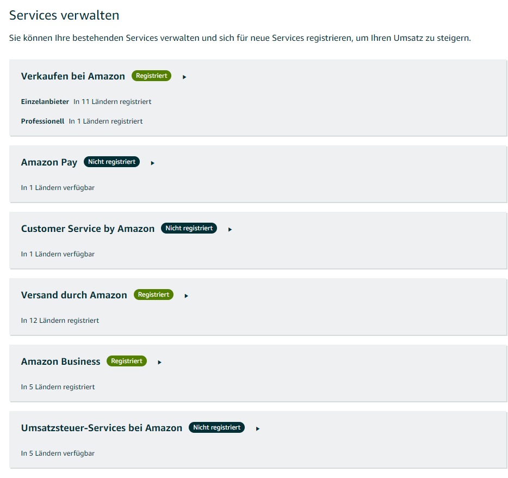Viewport: 508px width, 478px height.
Task: Click the Nicht registriert badge beside Umsatzsteuer-Services
Action: point(216,427)
